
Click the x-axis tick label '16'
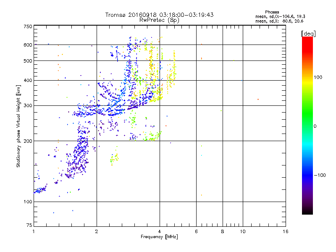[x=286, y=231]
